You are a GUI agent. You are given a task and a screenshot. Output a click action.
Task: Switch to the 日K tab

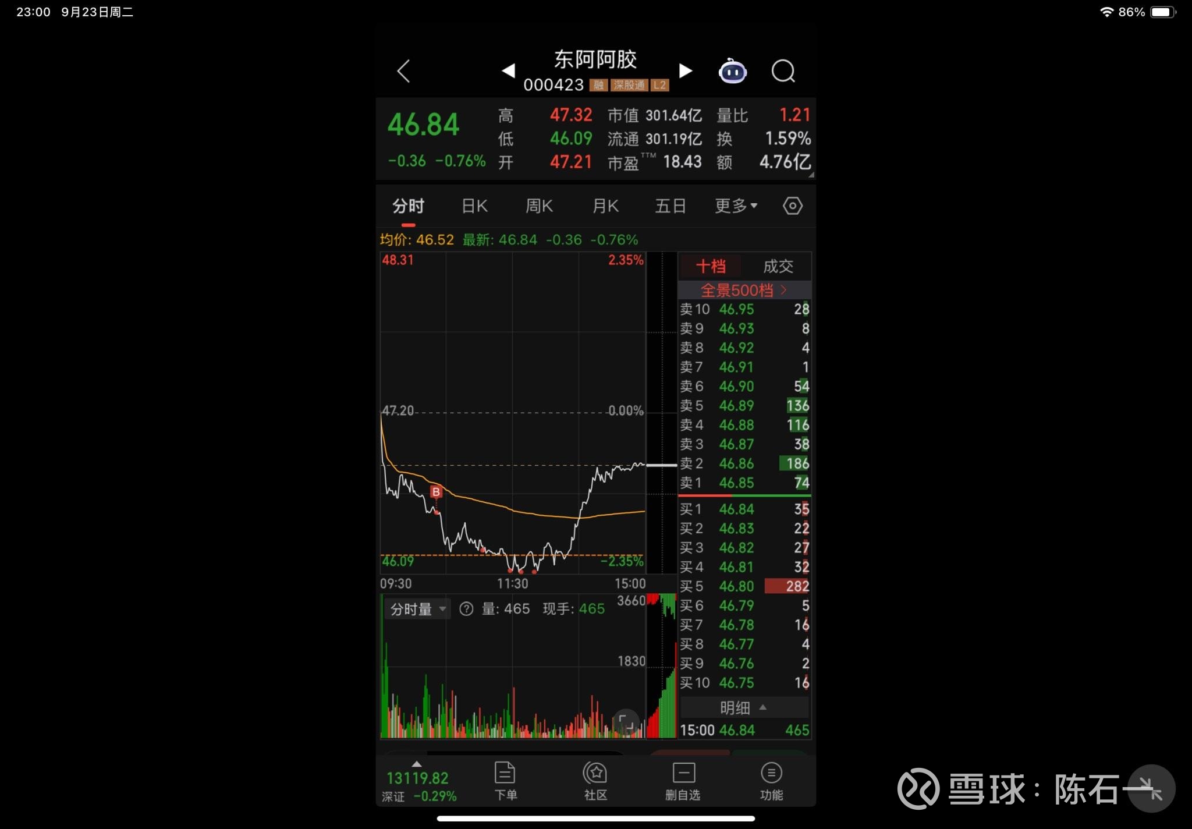(474, 206)
